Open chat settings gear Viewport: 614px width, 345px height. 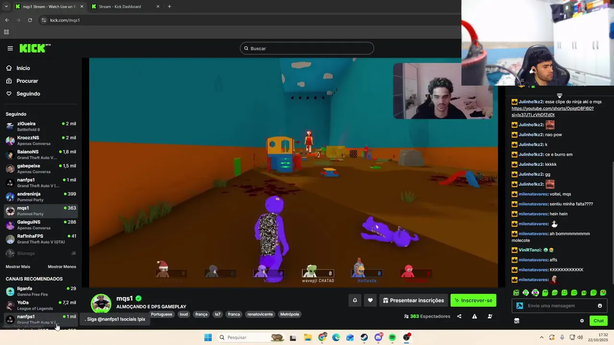[582, 321]
